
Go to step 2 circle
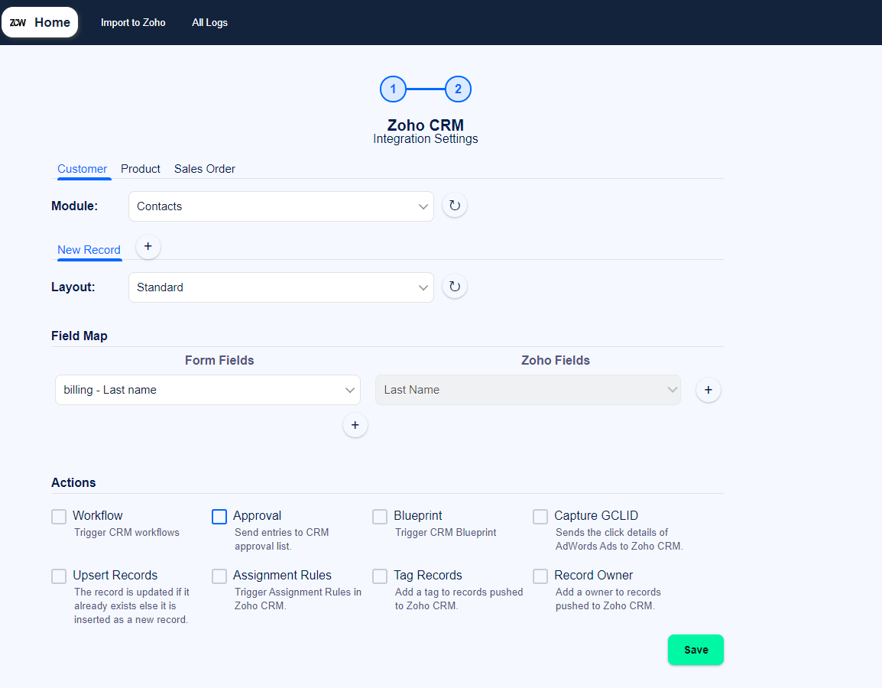pos(458,89)
